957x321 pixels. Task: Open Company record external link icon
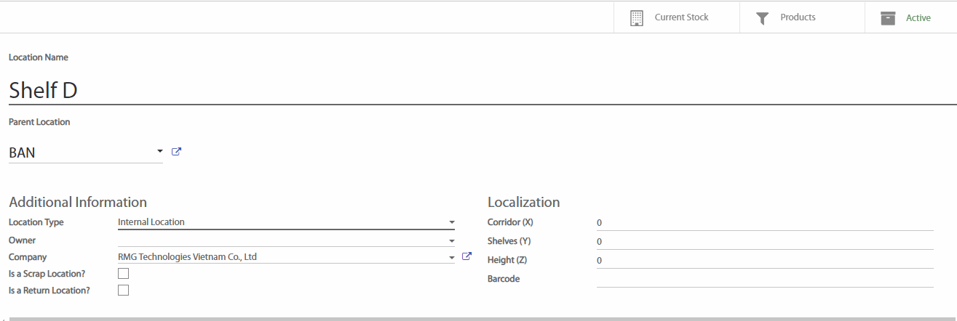(467, 256)
